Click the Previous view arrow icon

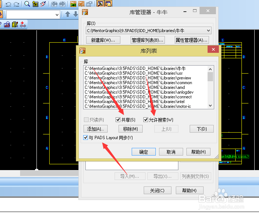(x=54, y=4)
